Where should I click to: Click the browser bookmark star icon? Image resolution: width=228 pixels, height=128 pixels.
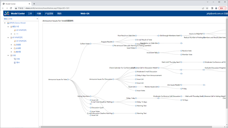tap(207, 8)
